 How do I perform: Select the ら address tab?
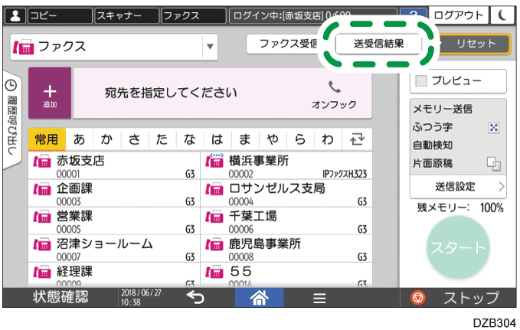tap(300, 139)
